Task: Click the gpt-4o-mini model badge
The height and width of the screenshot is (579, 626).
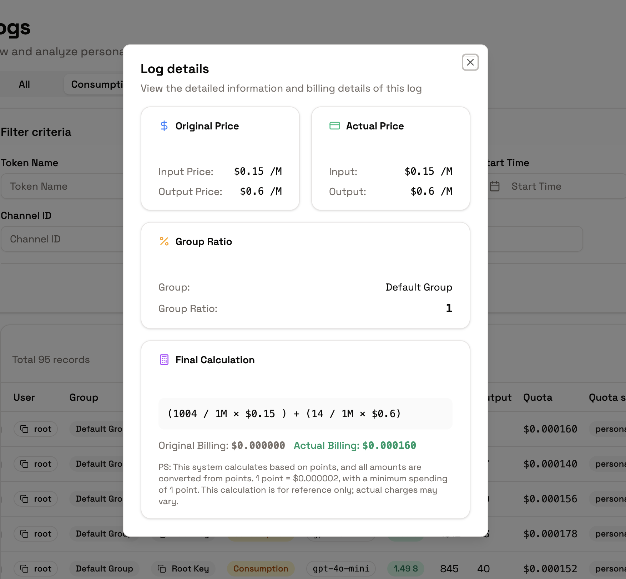Action: [340, 569]
